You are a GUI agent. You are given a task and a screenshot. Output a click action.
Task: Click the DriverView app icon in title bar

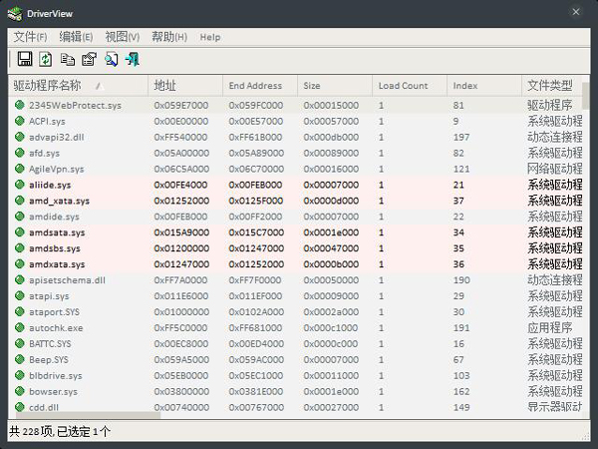coord(15,13)
